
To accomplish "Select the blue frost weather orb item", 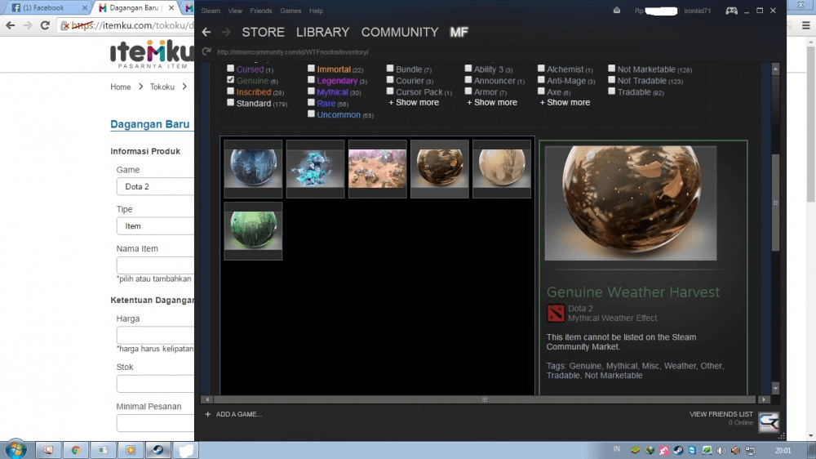I will tap(254, 168).
